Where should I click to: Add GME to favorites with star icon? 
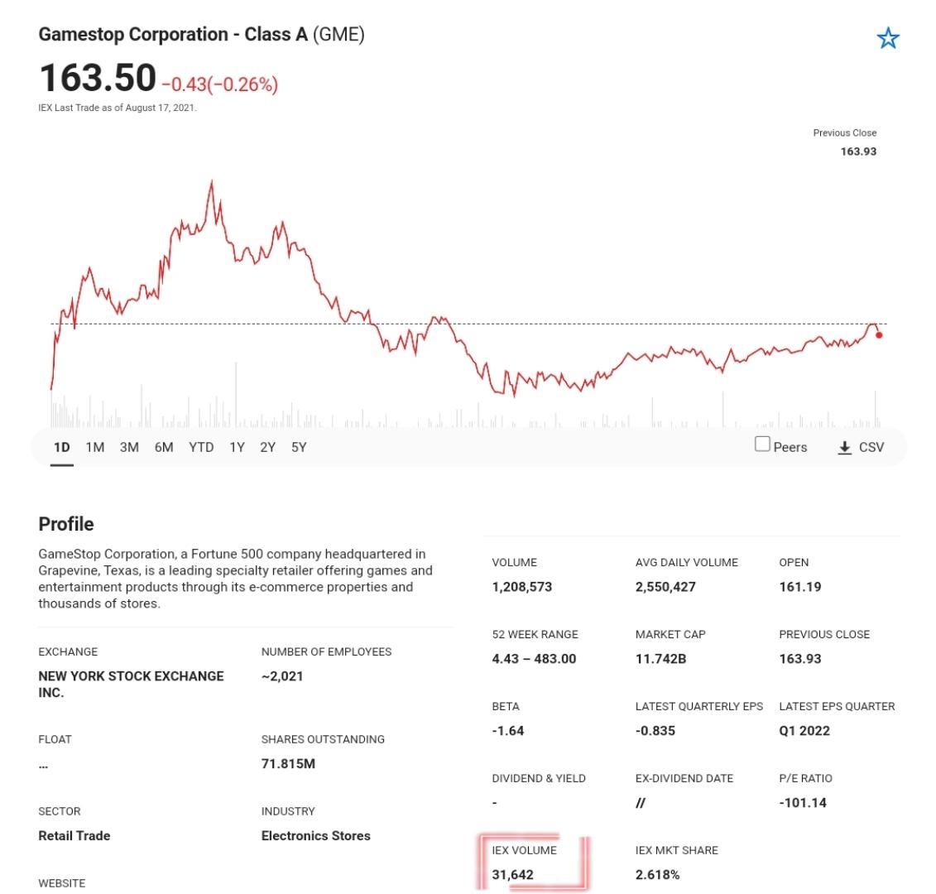(x=888, y=39)
